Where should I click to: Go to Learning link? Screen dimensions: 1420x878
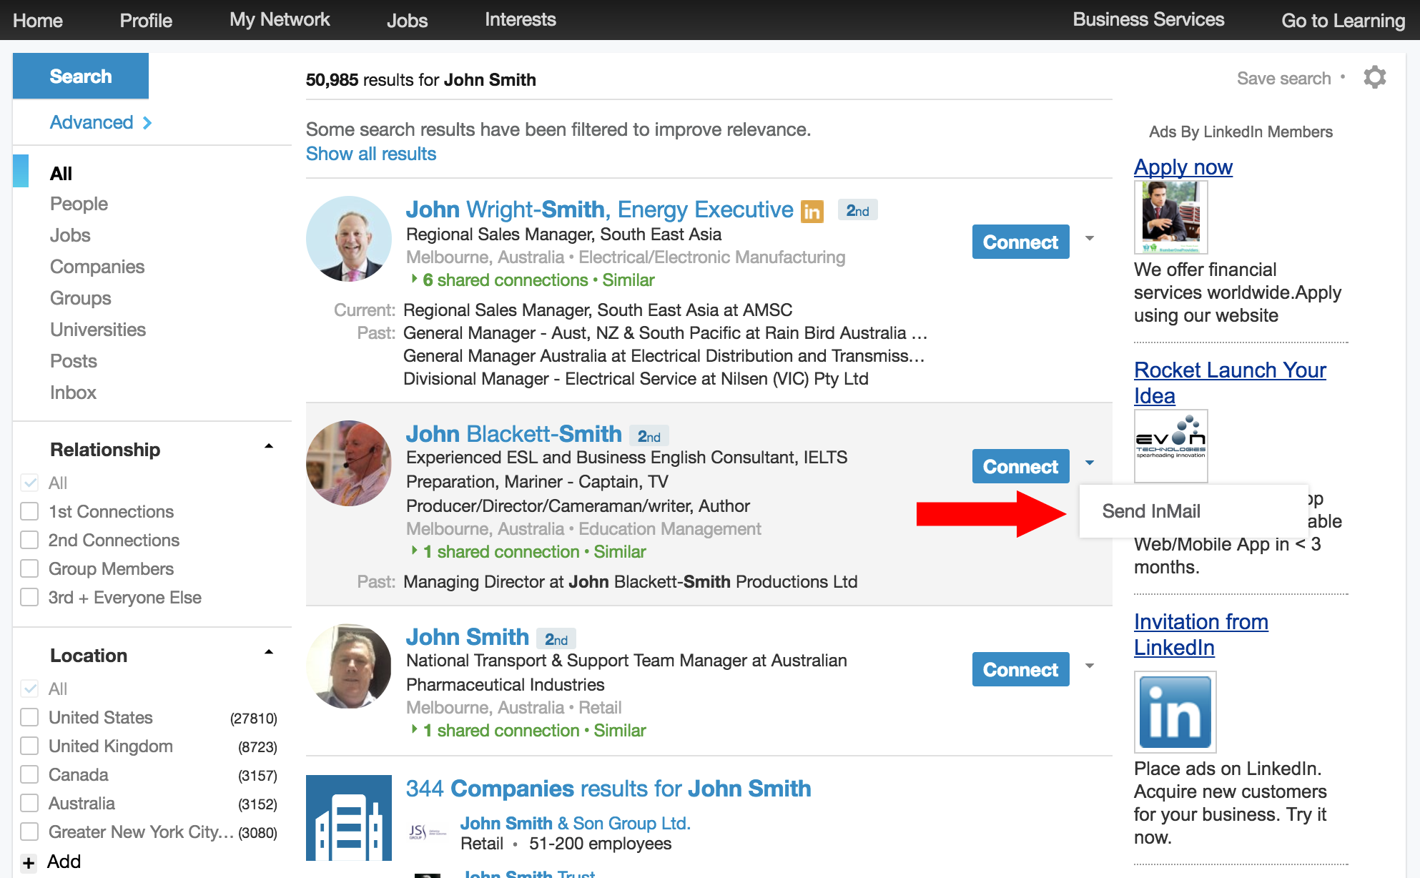[1343, 21]
